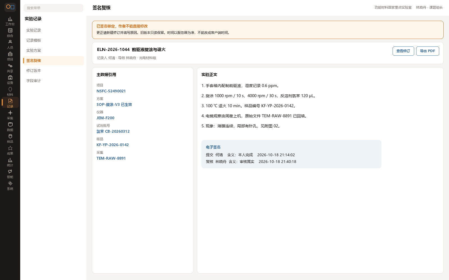Click 功能材料国家重点实验室 header text
The image size is (449, 280).
tap(393, 8)
